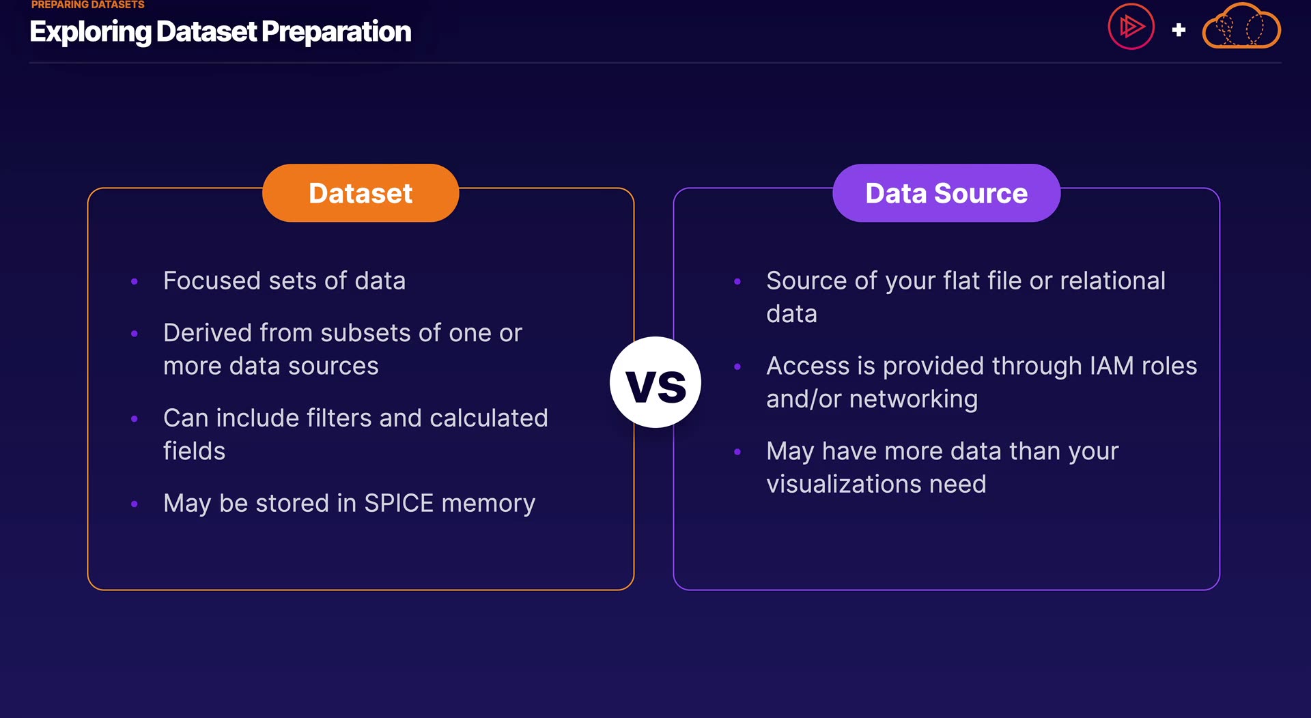Select the bullet dot beside "Access is provided"

[737, 367]
